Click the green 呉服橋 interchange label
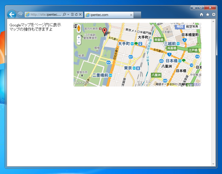The image size is (222, 174). point(172,48)
